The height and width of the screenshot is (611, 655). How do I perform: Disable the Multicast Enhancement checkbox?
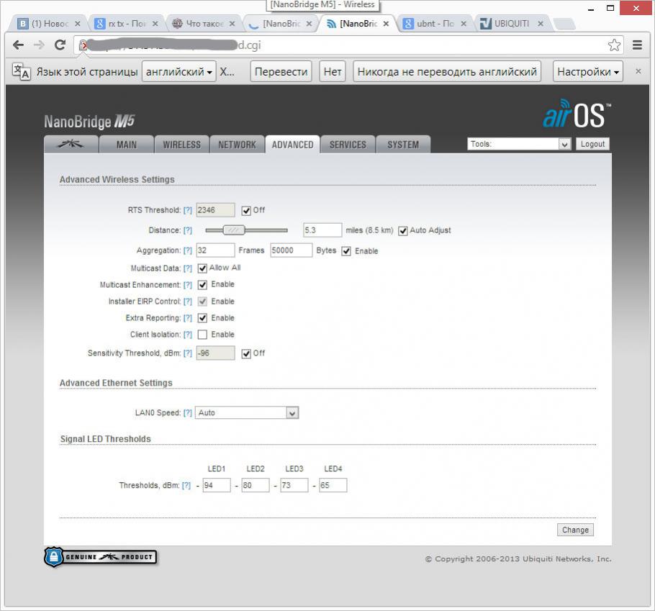[x=202, y=285]
